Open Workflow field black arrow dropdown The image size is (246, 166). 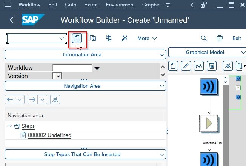(x=97, y=68)
